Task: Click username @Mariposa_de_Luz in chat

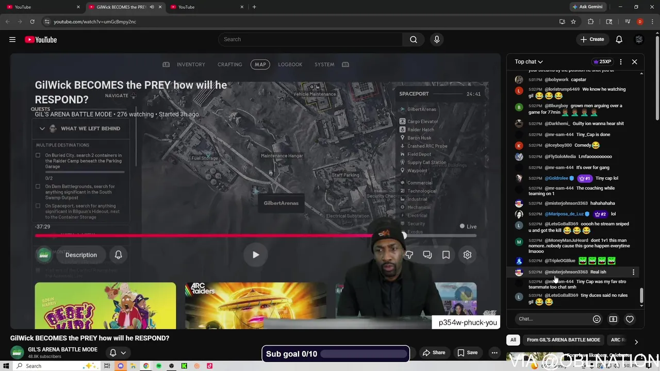Action: (564, 214)
